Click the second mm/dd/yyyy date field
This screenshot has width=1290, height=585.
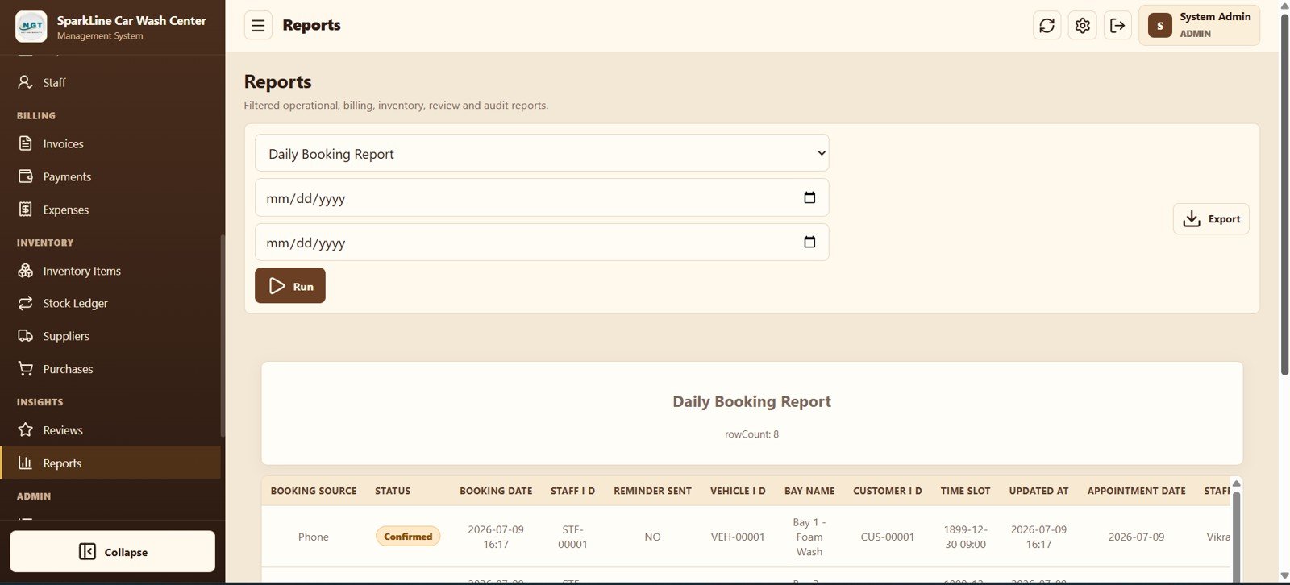(x=542, y=242)
